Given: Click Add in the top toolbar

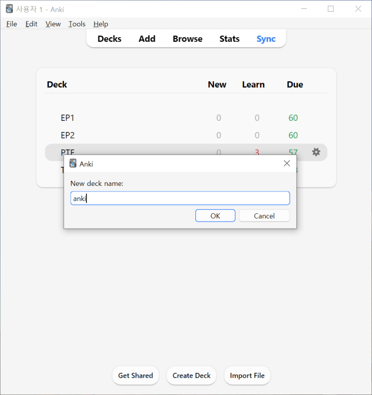Looking at the screenshot, I should (x=147, y=39).
